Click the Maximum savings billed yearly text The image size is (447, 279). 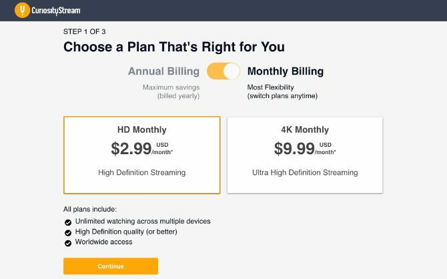[171, 91]
